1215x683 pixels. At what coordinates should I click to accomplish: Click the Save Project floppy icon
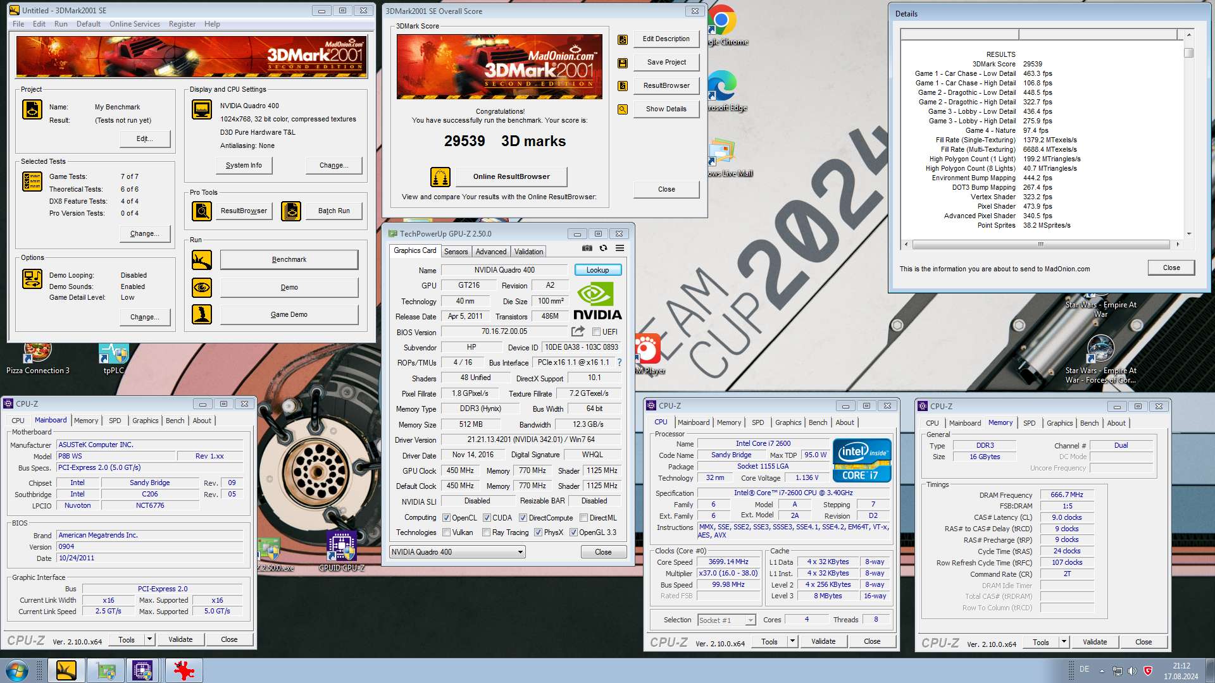click(623, 63)
